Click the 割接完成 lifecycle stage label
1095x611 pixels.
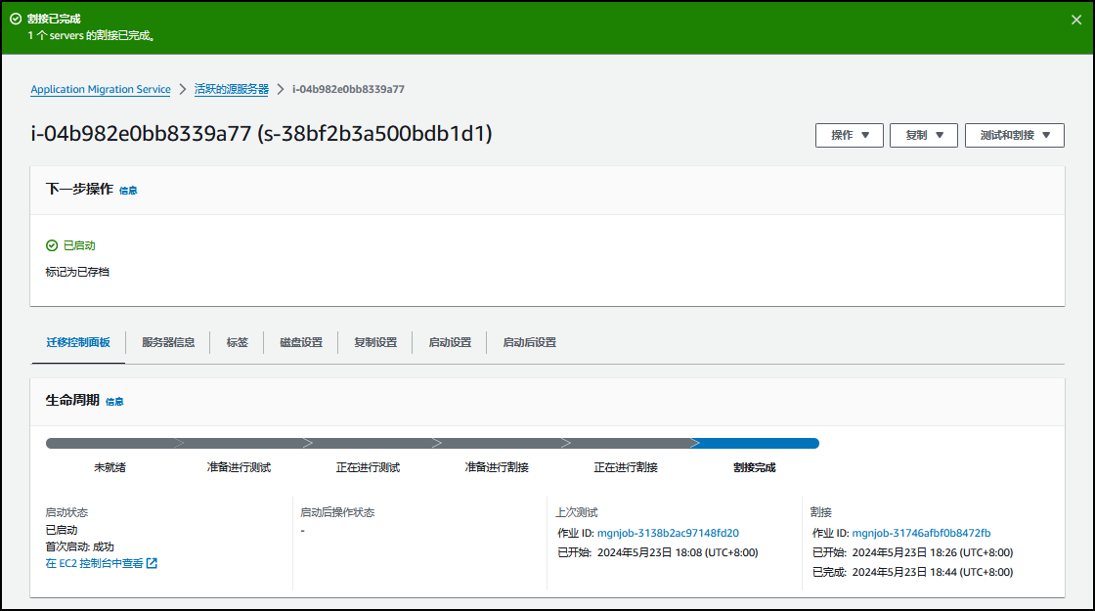[754, 468]
